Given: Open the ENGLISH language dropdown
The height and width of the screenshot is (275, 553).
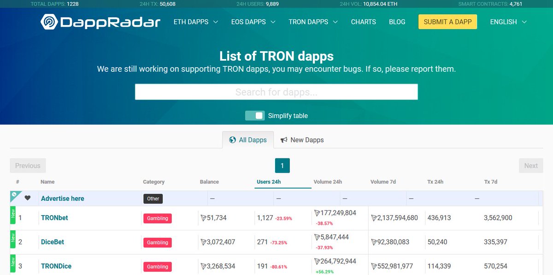Looking at the screenshot, I should (x=508, y=22).
